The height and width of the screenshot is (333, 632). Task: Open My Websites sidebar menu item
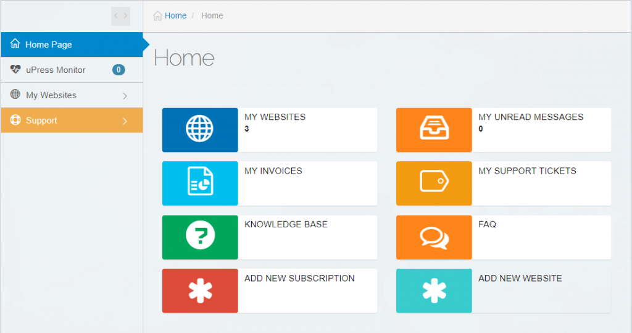tap(72, 95)
